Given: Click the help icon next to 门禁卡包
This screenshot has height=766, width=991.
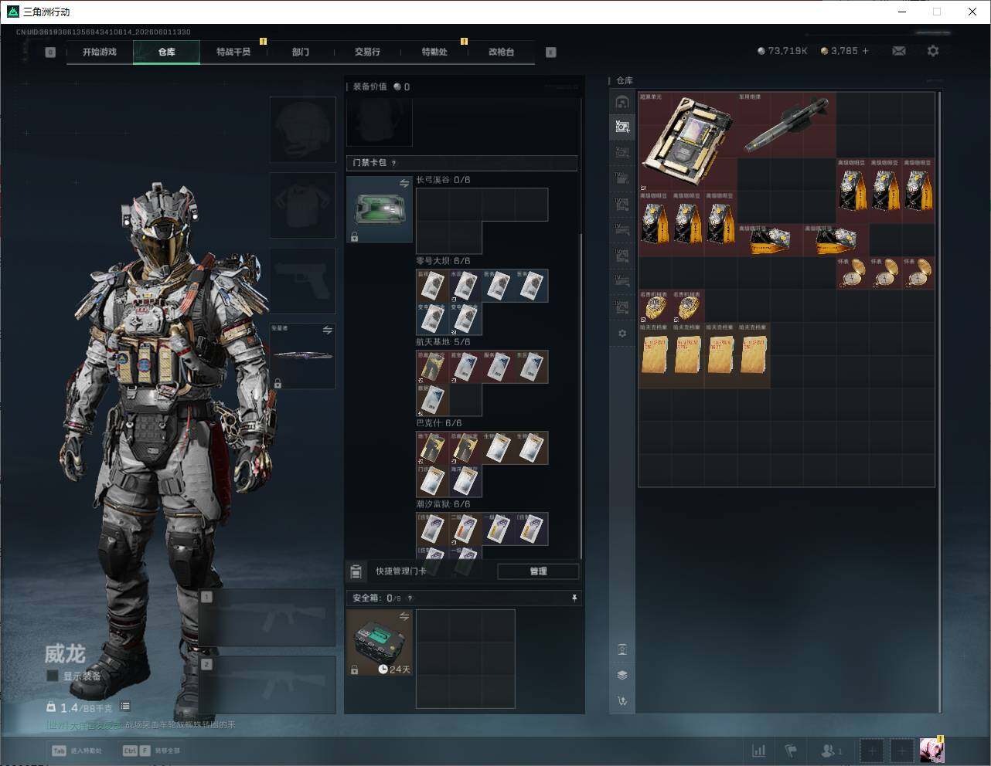Looking at the screenshot, I should 394,163.
